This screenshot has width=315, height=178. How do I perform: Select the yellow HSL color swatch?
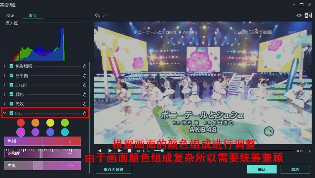50,123
